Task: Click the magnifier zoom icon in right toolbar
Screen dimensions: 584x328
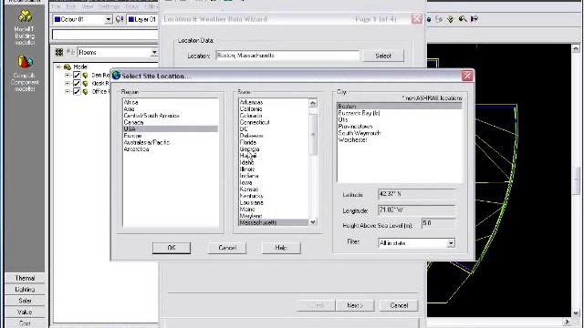Action: pyautogui.click(x=463, y=19)
